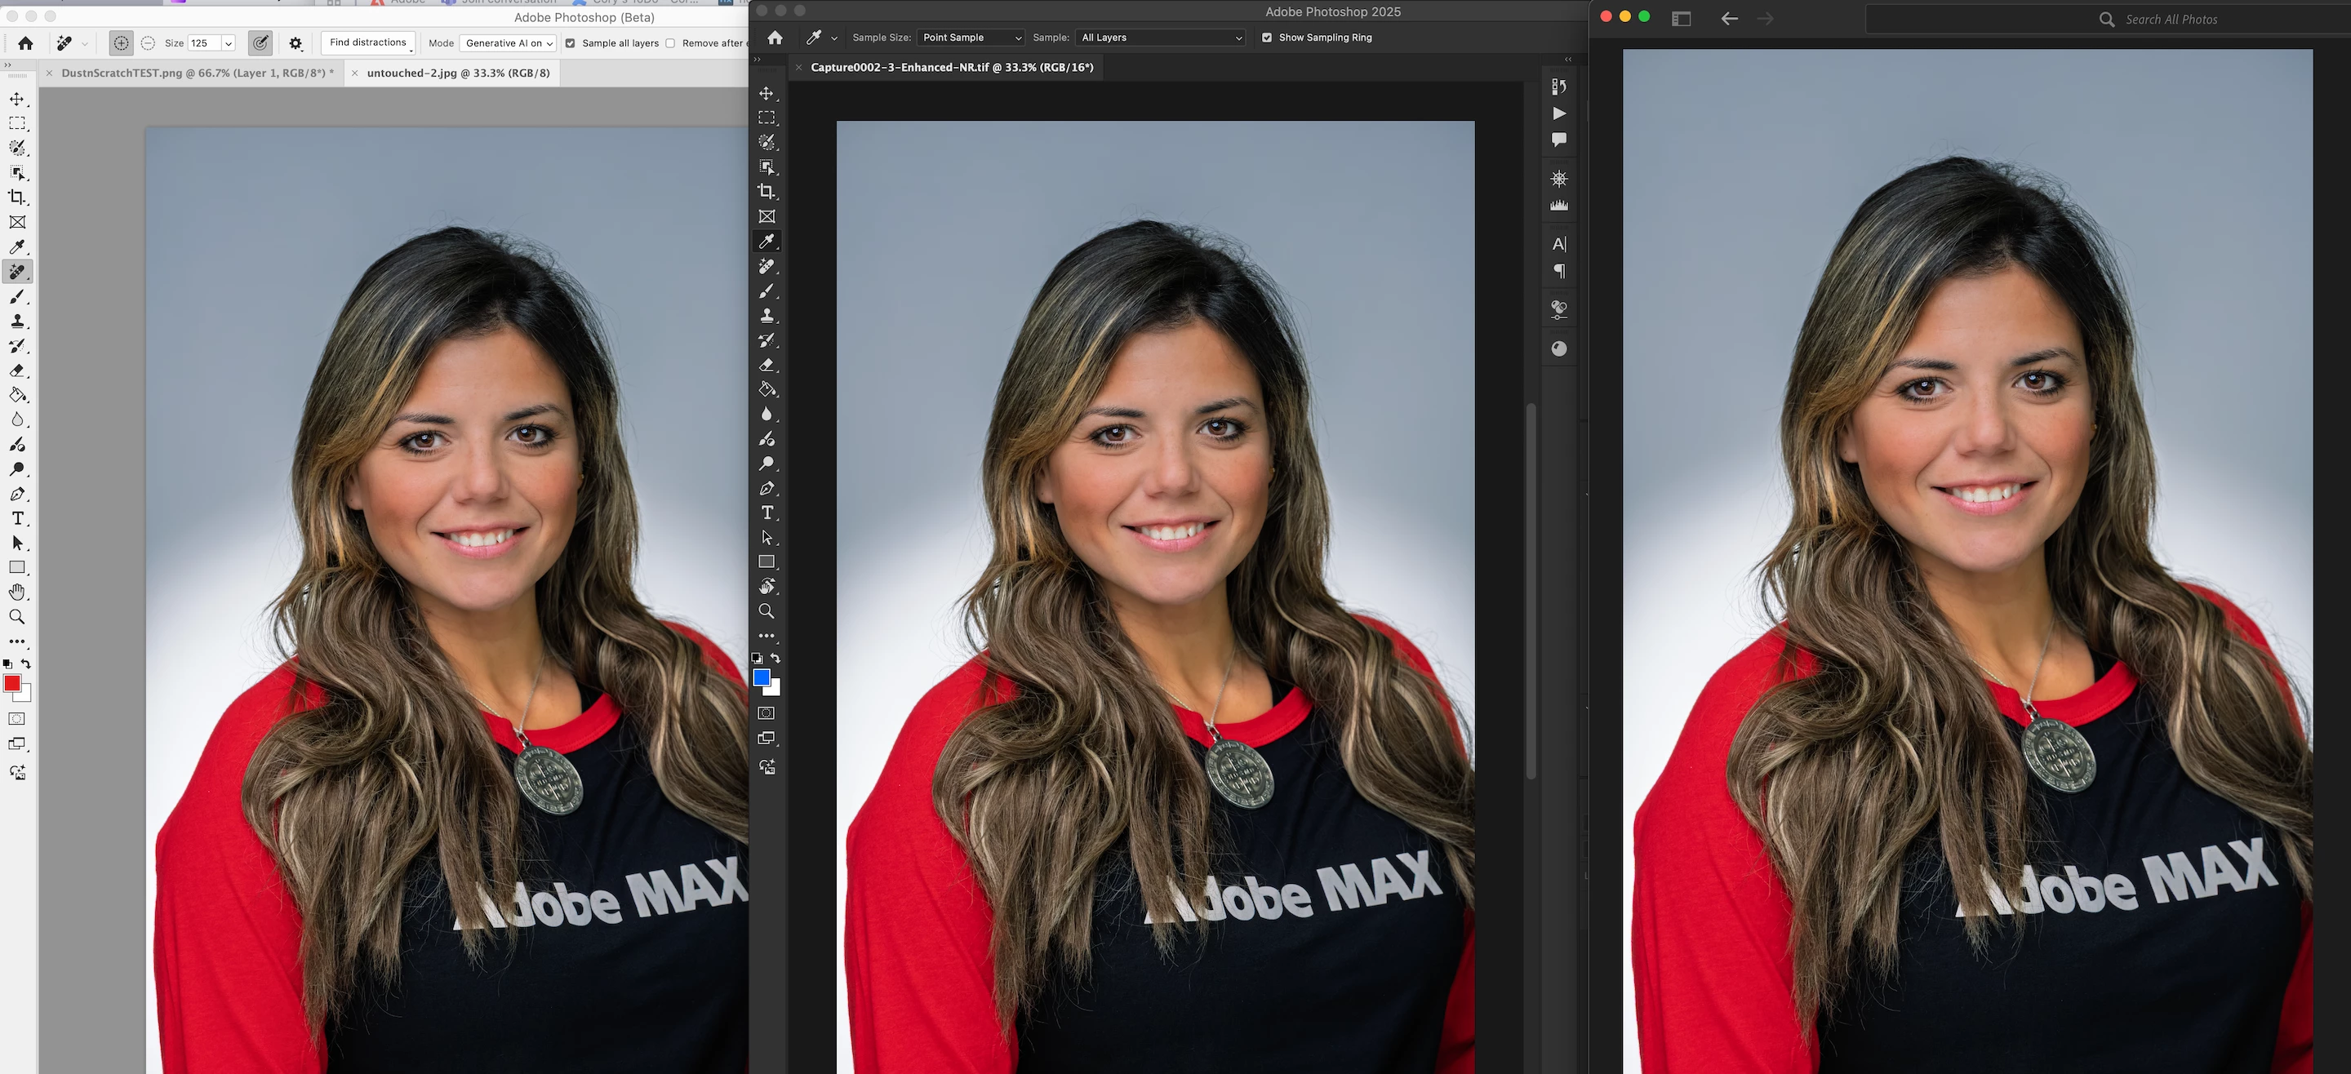Select the Crop tool in Photoshop Beta
Viewport: 2351px width, 1074px height.
click(17, 197)
